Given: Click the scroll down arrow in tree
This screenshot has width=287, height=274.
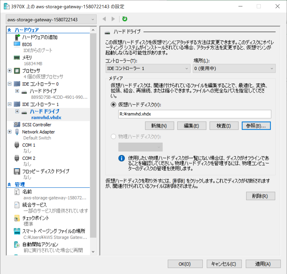Looking at the screenshot, I should click(x=93, y=252).
